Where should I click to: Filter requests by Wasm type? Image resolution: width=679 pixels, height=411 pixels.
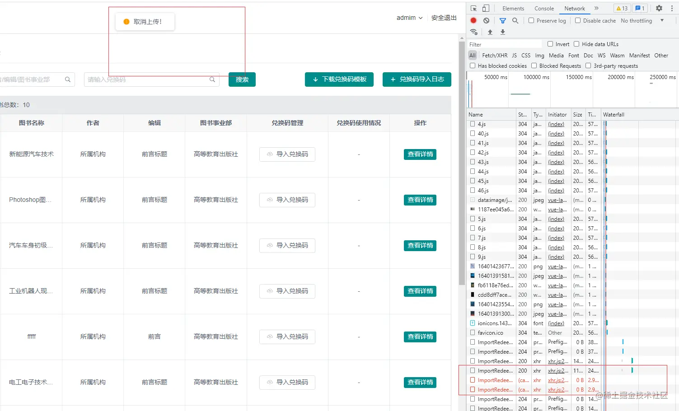[x=617, y=56]
